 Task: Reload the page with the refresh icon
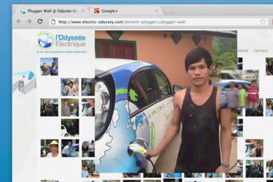coord(40,21)
